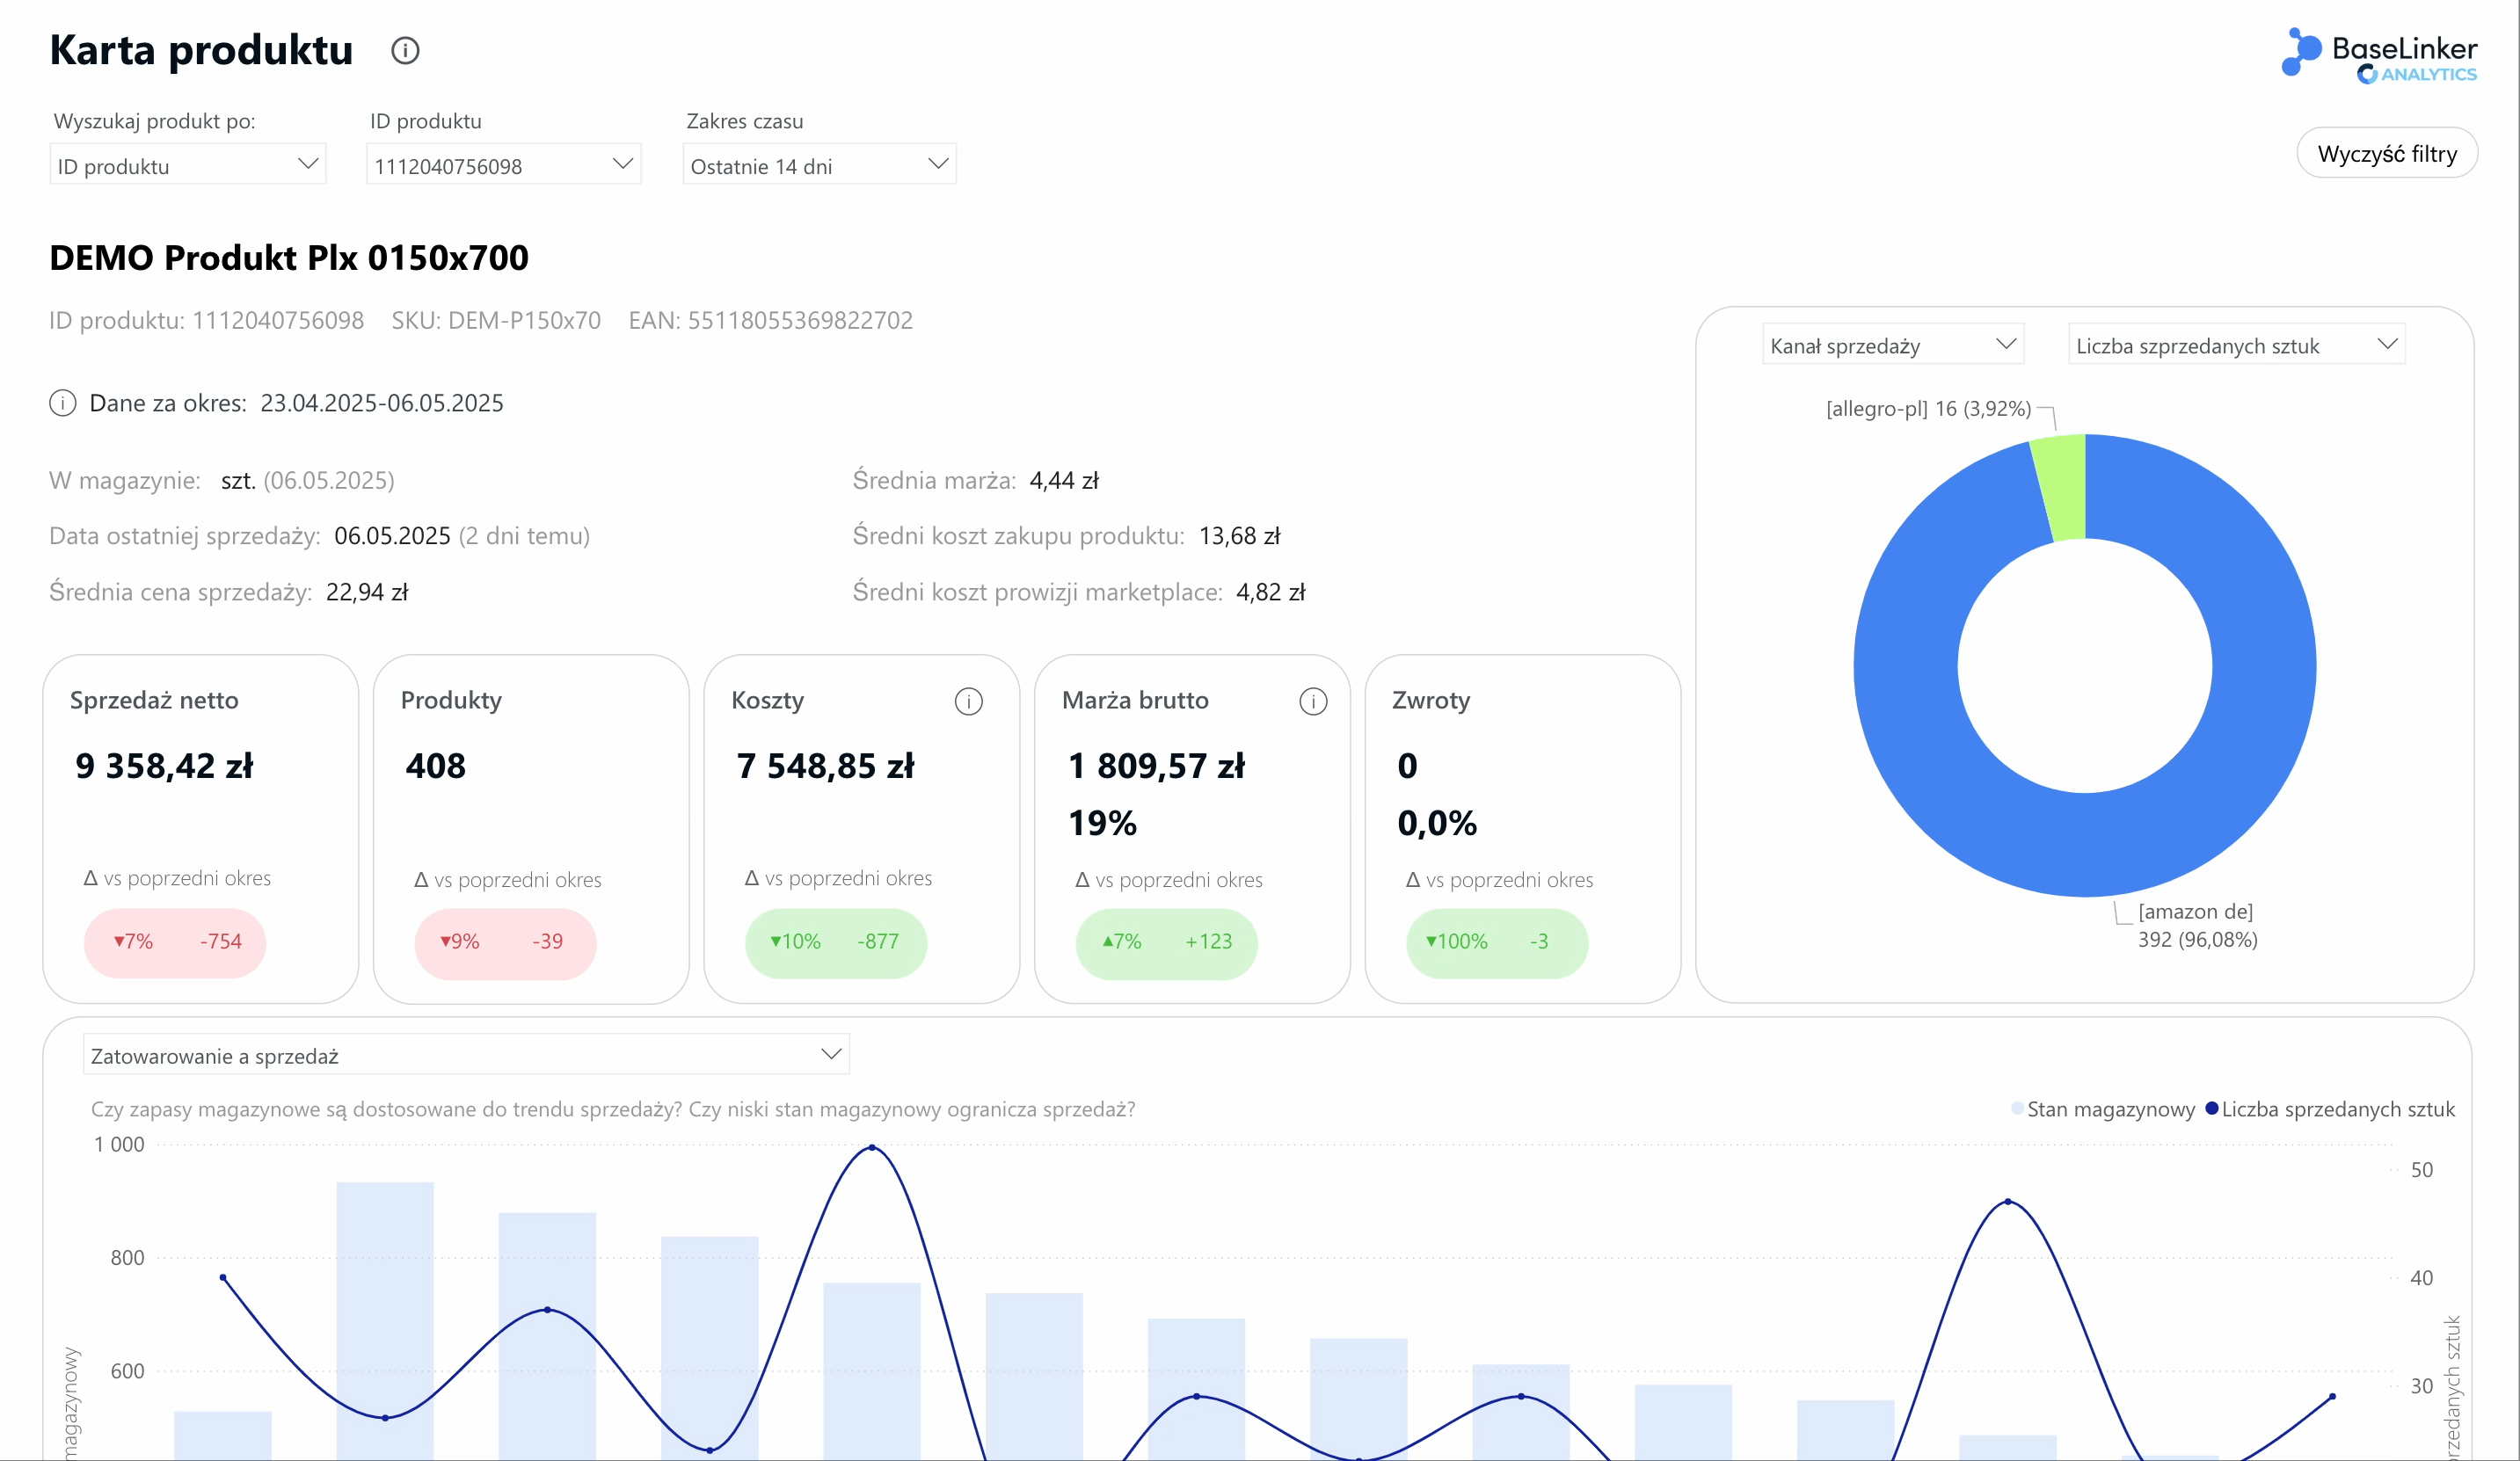Click Średnia marża value 4,44 zł
Screen dimensions: 2520x1461
tap(1064, 481)
